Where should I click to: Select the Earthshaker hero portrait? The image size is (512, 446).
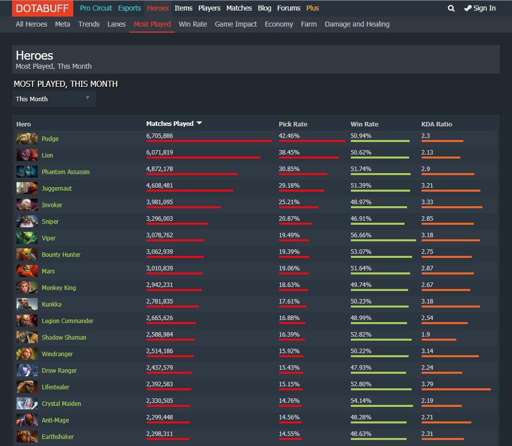(27, 436)
